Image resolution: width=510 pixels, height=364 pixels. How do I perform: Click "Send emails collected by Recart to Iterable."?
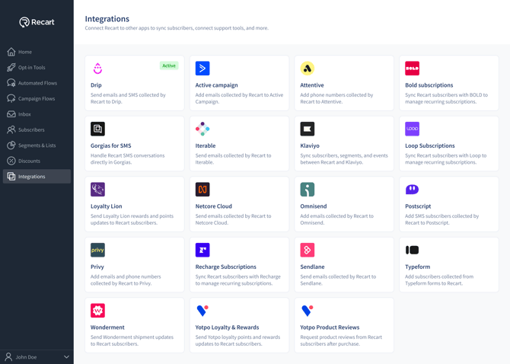233,158
